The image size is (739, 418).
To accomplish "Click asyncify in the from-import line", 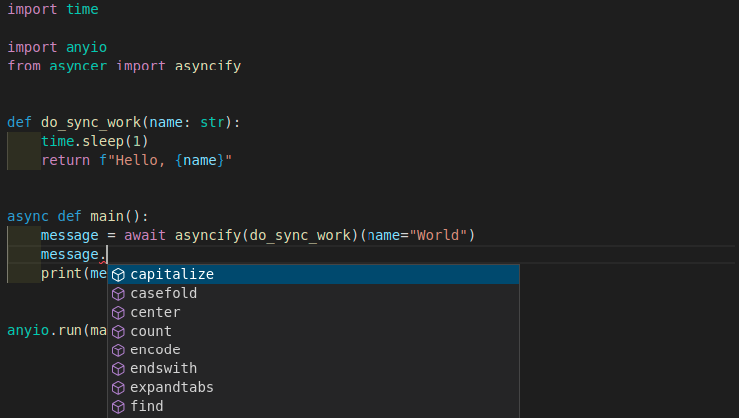I will pos(208,66).
